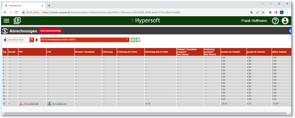Click the Hypersoft logo

coord(146,20)
